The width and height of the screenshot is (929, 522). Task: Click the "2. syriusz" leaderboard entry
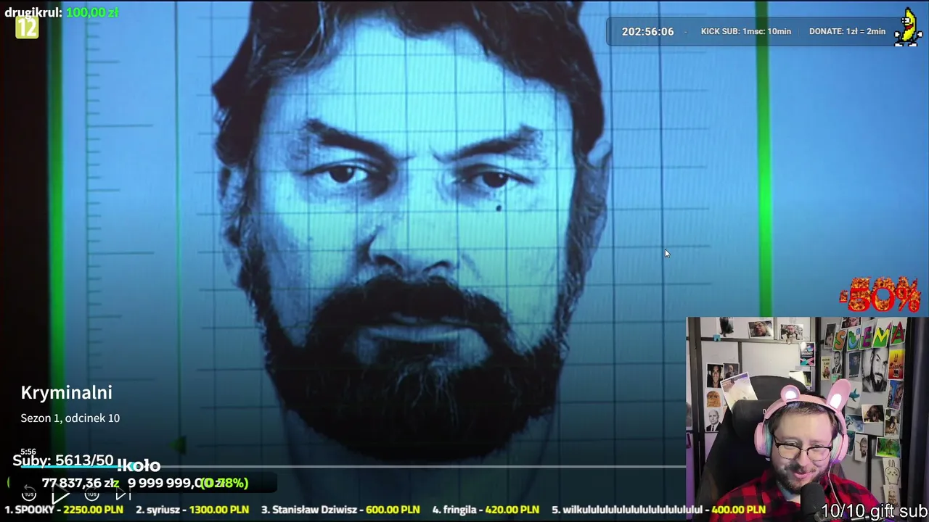pos(192,510)
